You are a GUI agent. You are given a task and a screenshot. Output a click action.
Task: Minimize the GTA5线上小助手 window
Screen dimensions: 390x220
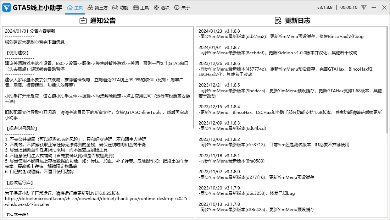(x=374, y=7)
